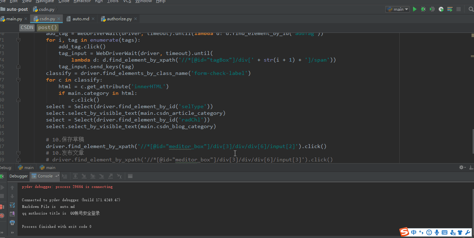Screen dimensions: 474x238
Task: Click the grey Stop square in top toolbar
Action: click(459, 9)
